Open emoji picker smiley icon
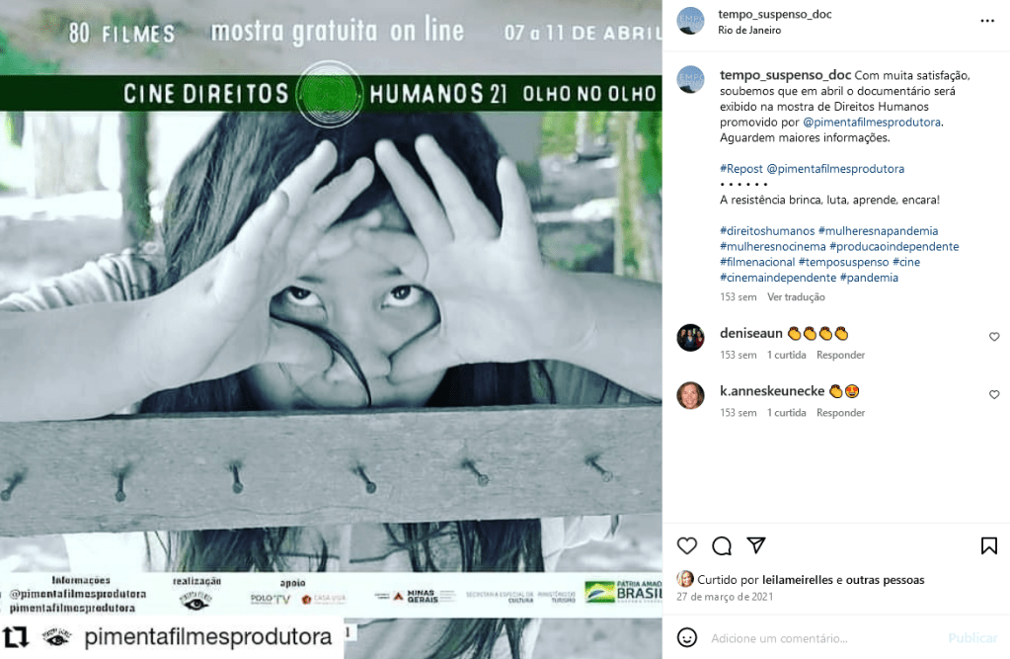The width and height of the screenshot is (1010, 659). [x=686, y=637]
